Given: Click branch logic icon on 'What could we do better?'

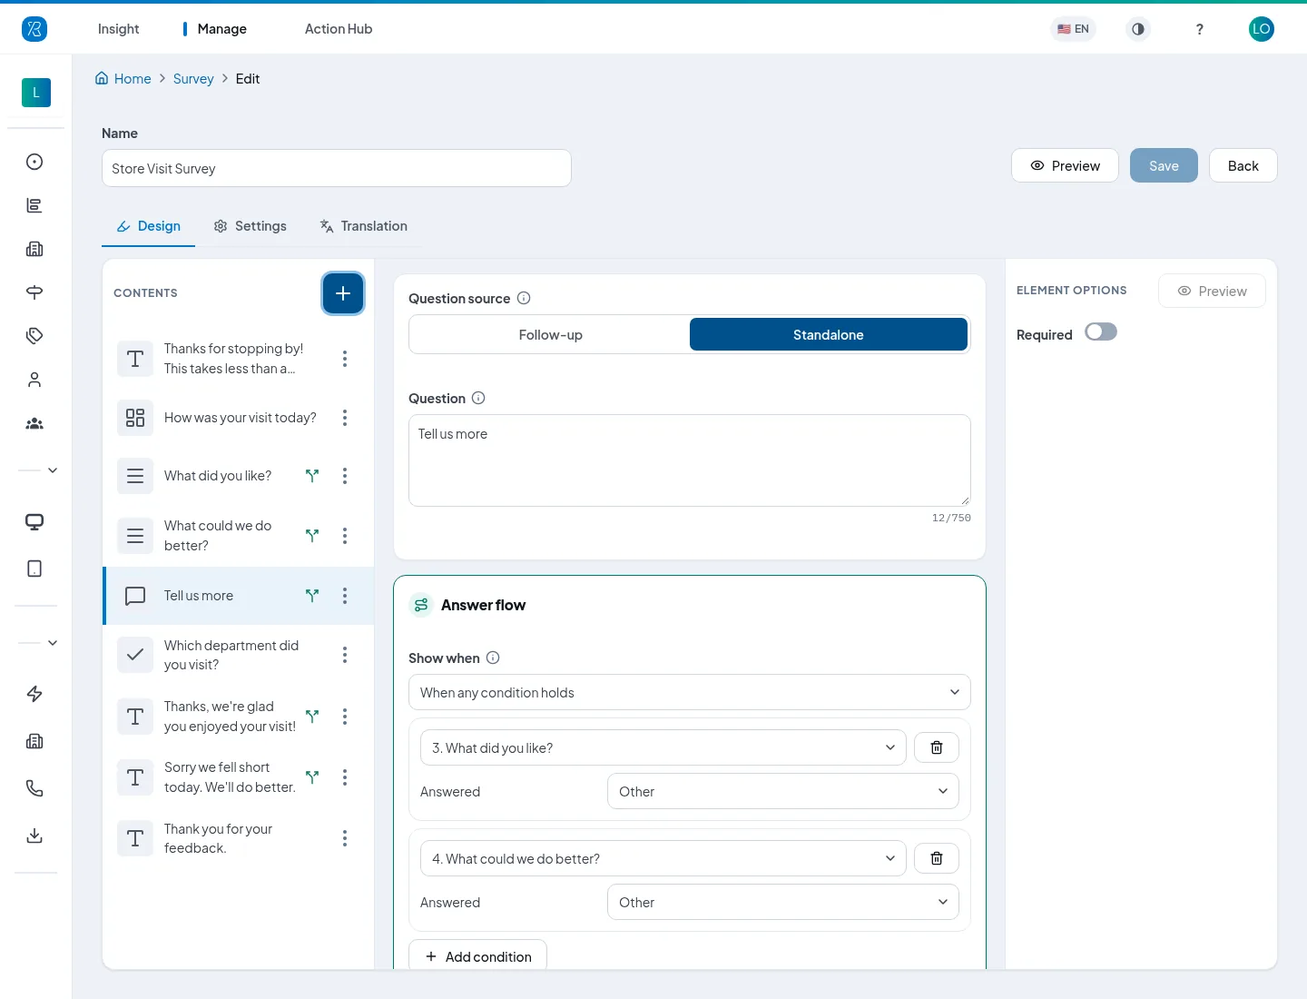Looking at the screenshot, I should [x=312, y=536].
